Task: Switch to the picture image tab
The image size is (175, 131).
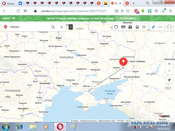Action: (x=106, y=3)
